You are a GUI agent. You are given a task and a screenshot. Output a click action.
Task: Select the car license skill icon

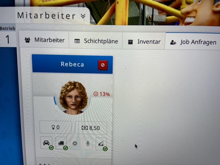[x=46, y=143]
